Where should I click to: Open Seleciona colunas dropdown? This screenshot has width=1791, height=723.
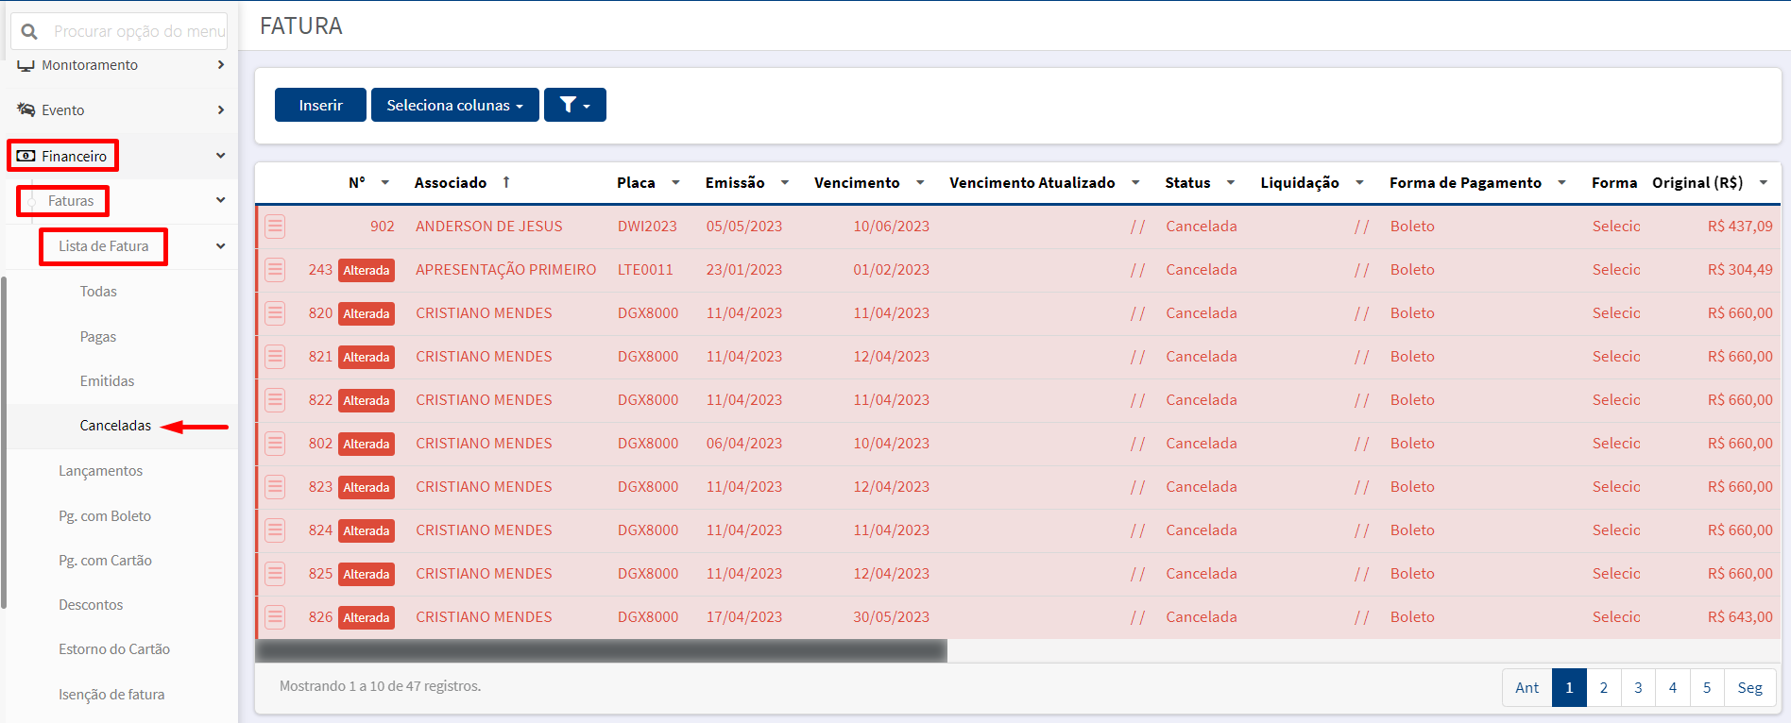click(455, 105)
